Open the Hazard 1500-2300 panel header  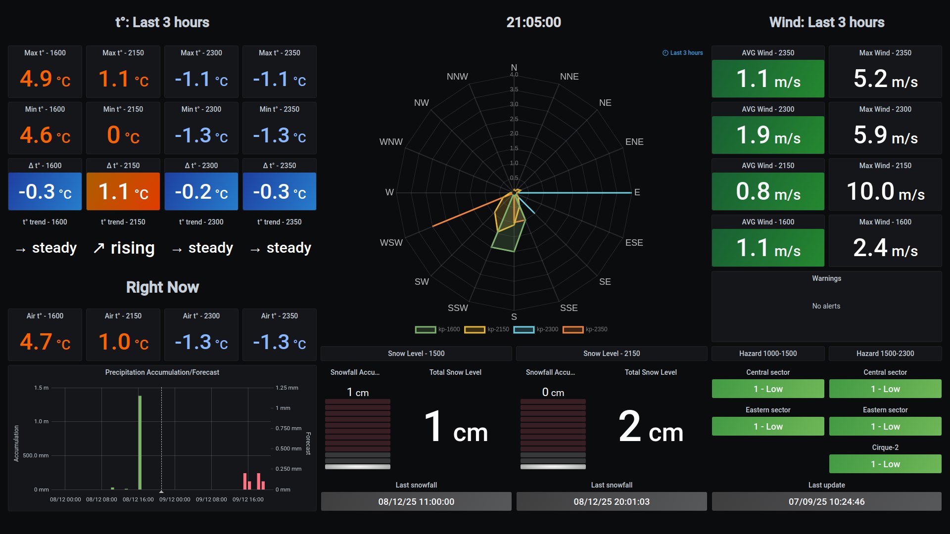click(885, 354)
